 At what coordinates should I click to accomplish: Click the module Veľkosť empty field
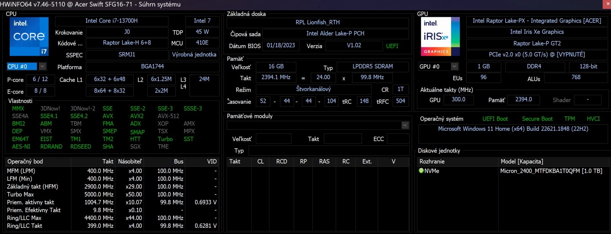(273, 139)
